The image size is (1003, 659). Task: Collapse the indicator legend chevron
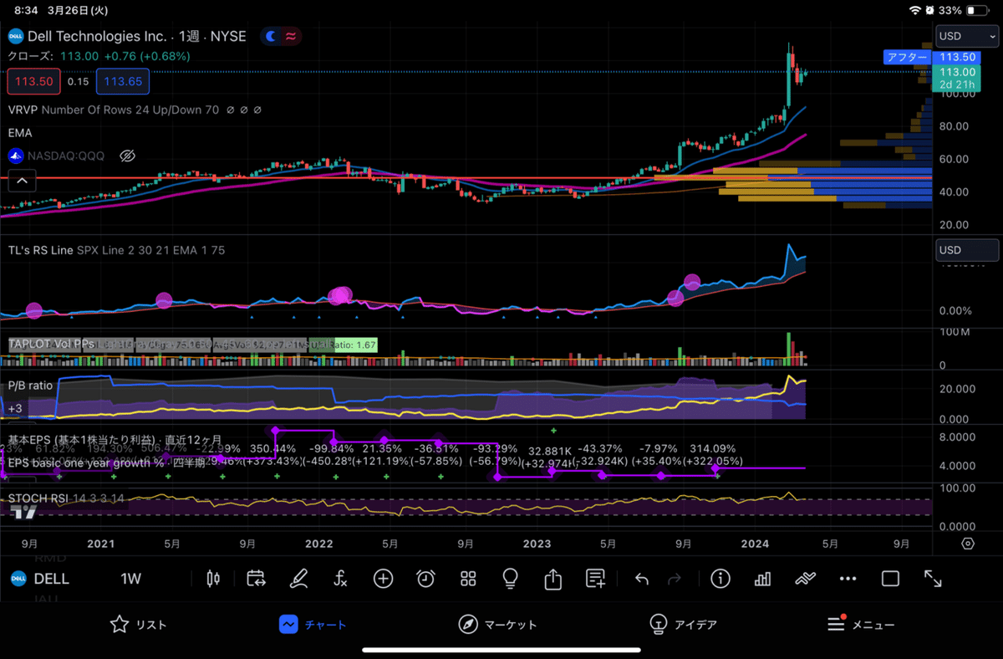(23, 180)
